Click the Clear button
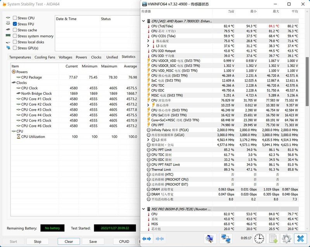 [69, 242]
